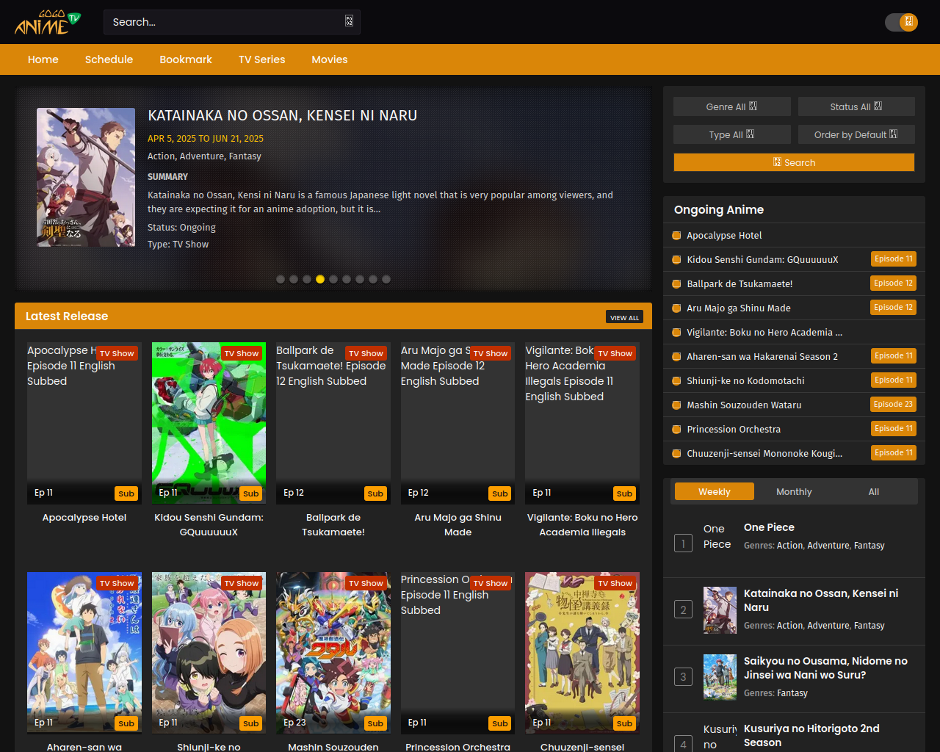The image size is (940, 752).
Task: Select second carousel dot
Action: 294,279
